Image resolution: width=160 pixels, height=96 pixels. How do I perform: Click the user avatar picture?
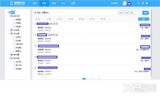(x=124, y=3)
